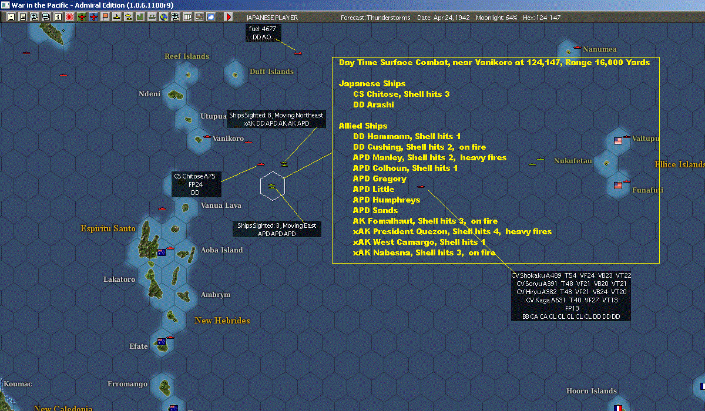Click the CS Chitose A75 task force label
This screenshot has height=411, width=705.
[x=196, y=184]
